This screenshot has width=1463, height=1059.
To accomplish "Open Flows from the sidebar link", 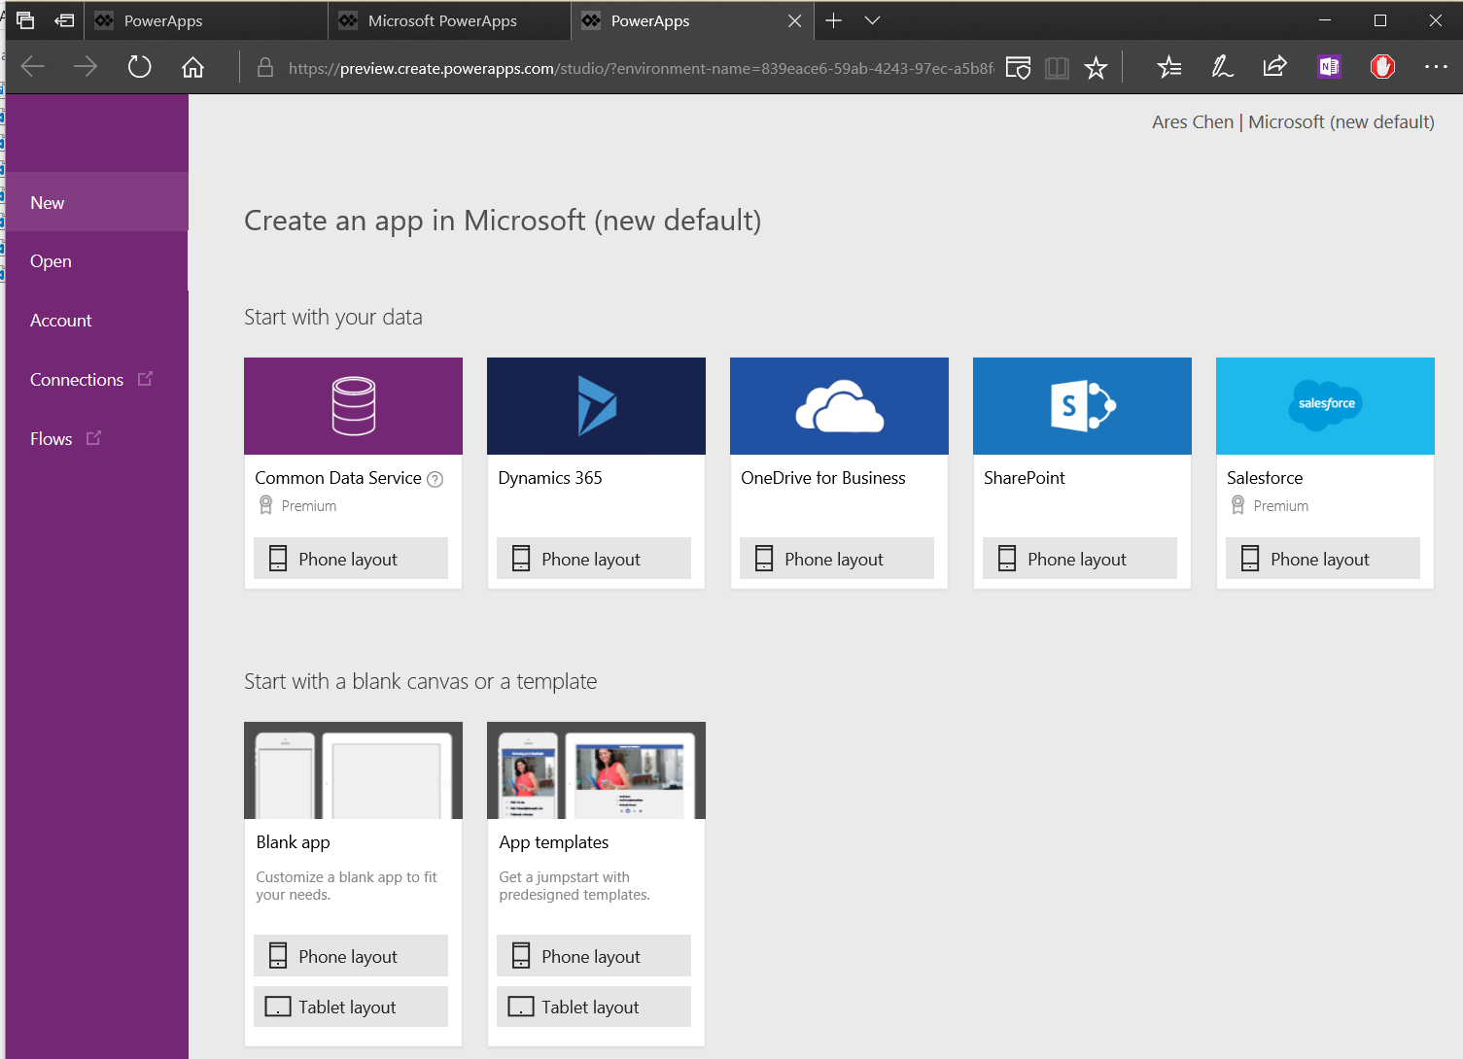I will pyautogui.click(x=51, y=438).
